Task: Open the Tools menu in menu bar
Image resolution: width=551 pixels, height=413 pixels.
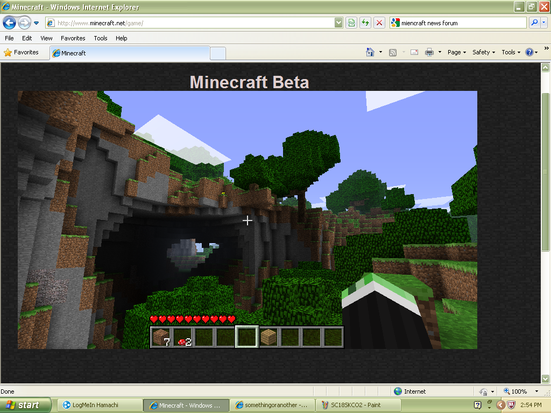Action: click(x=101, y=38)
